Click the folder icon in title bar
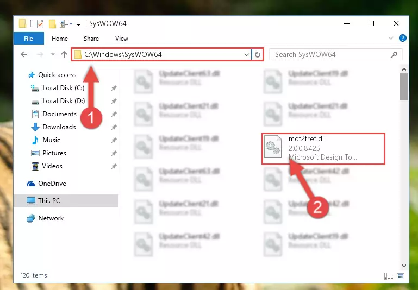The height and width of the screenshot is (290, 418). click(x=23, y=23)
